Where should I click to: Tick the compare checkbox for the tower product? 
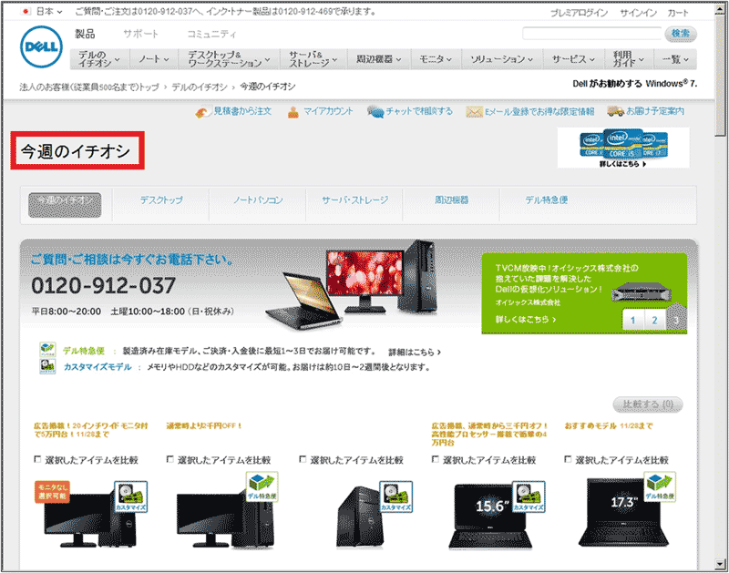pyautogui.click(x=303, y=459)
